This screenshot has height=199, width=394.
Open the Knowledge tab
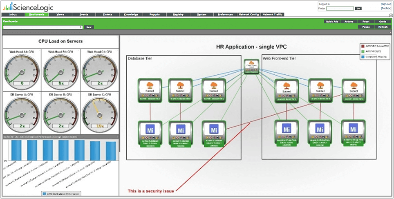coord(131,15)
